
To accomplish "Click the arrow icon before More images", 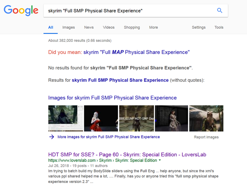I will coord(51,137).
